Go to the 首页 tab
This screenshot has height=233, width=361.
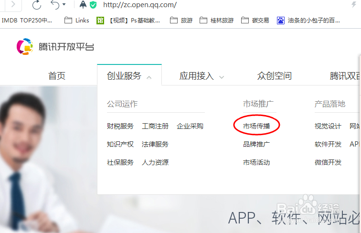(x=57, y=76)
